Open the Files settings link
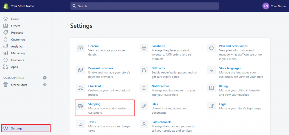This screenshot has width=289, height=135. click(x=155, y=104)
